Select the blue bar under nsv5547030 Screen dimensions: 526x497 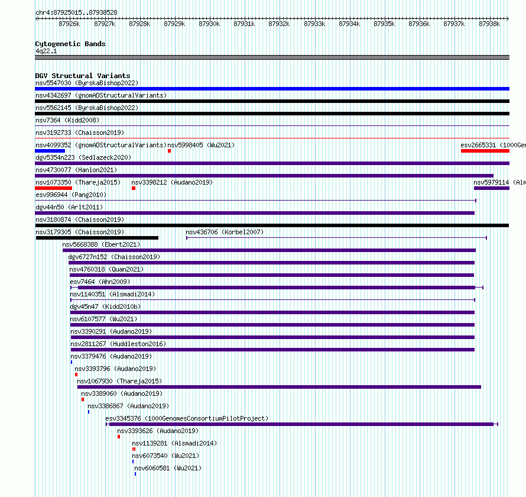(272, 89)
